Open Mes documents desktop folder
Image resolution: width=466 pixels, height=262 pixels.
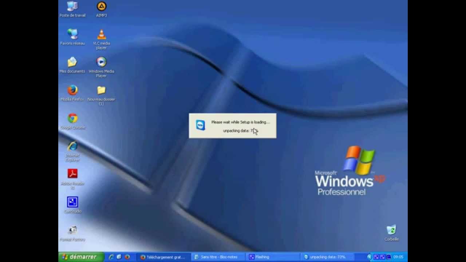pos(72,65)
